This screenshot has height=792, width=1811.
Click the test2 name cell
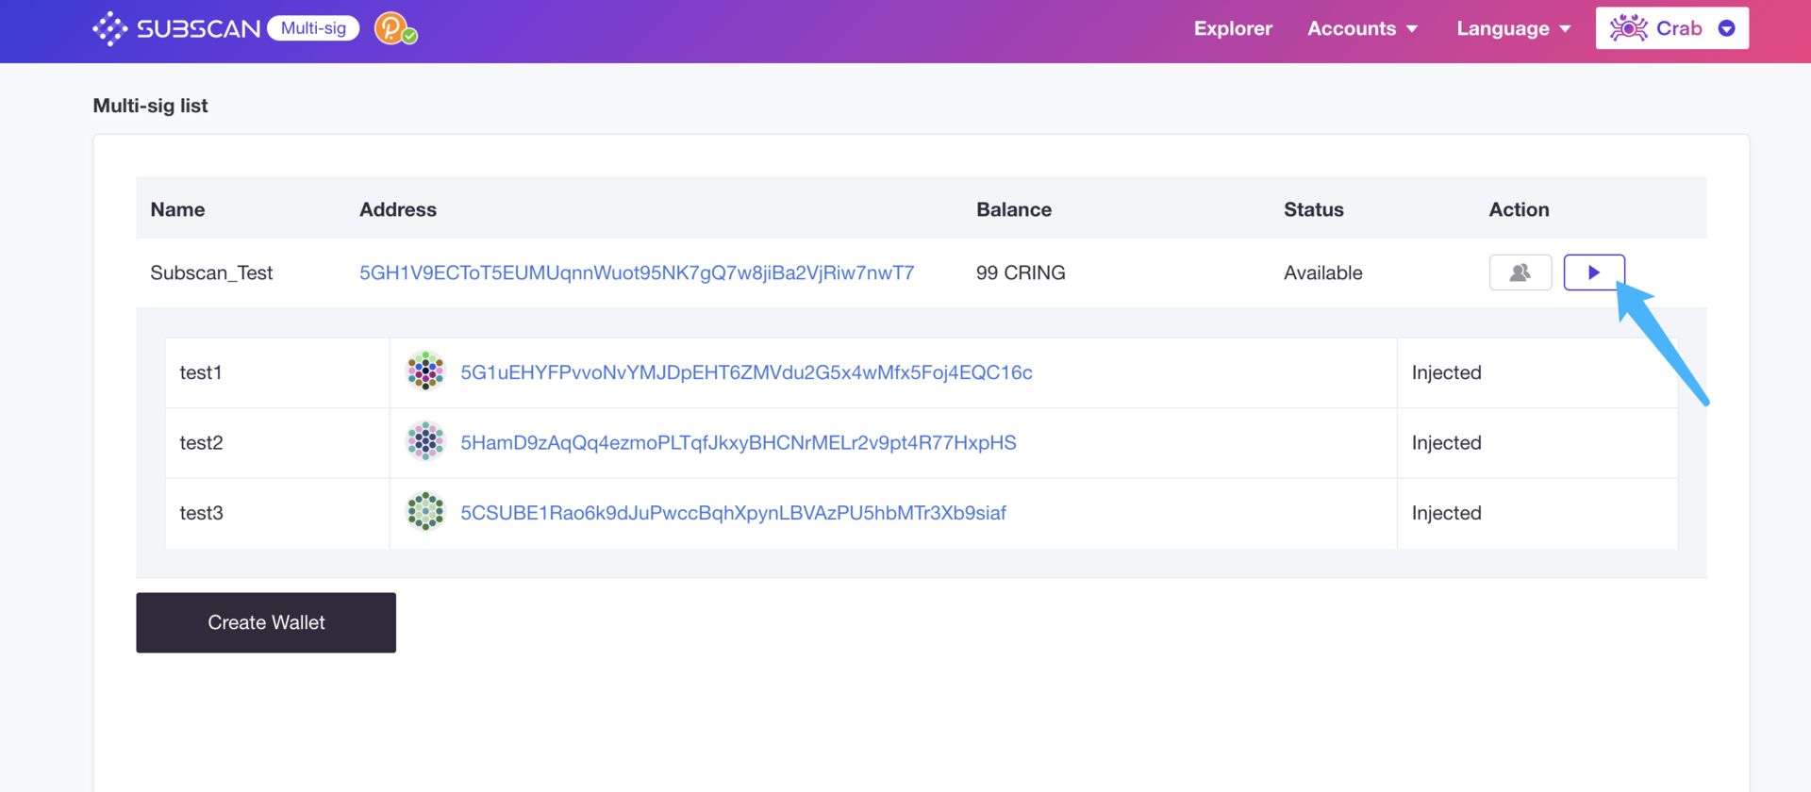(x=277, y=443)
